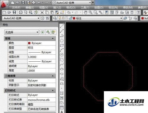
Task: Collapse the 常规 section
Action: pos(53,38)
